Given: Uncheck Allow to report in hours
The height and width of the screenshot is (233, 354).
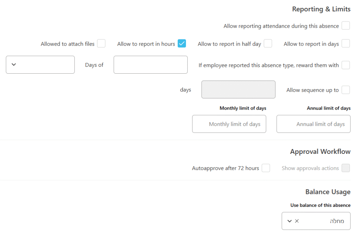Looking at the screenshot, I should tap(182, 44).
